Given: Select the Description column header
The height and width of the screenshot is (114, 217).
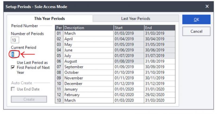Looking at the screenshot, I should tap(88, 28).
